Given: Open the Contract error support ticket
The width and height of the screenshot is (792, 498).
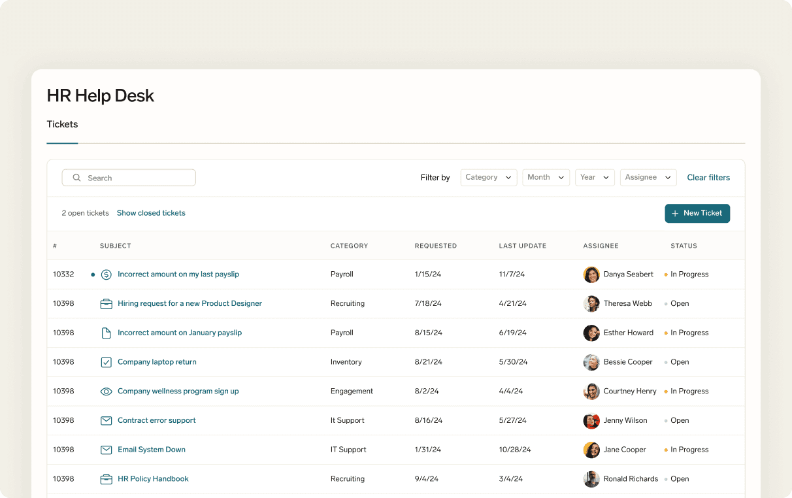Looking at the screenshot, I should [157, 421].
